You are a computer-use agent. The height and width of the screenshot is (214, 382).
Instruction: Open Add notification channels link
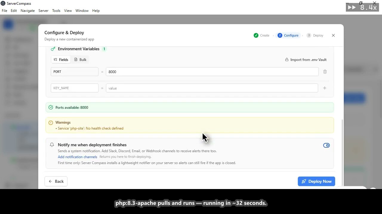click(x=78, y=157)
